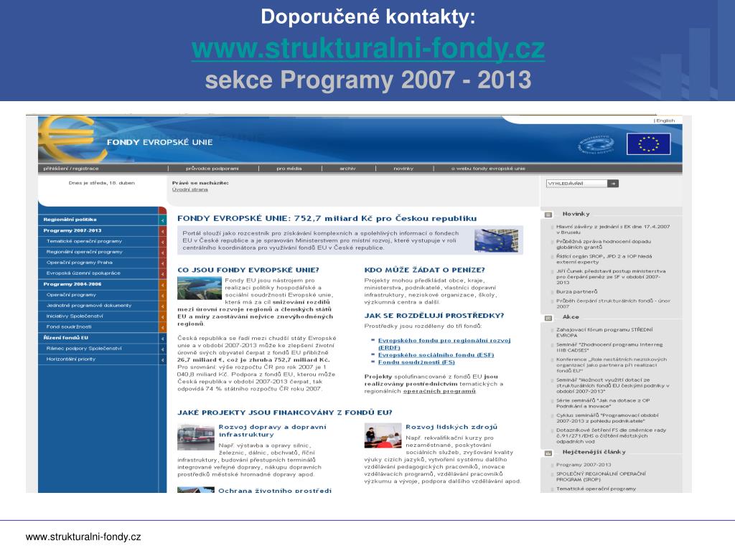This screenshot has height=551, width=735.
Task: Open SPOLEČNÝ REGIONÁLNÍ OPERAČNÍ PROGRAM (SROP) article
Action: click(601, 476)
